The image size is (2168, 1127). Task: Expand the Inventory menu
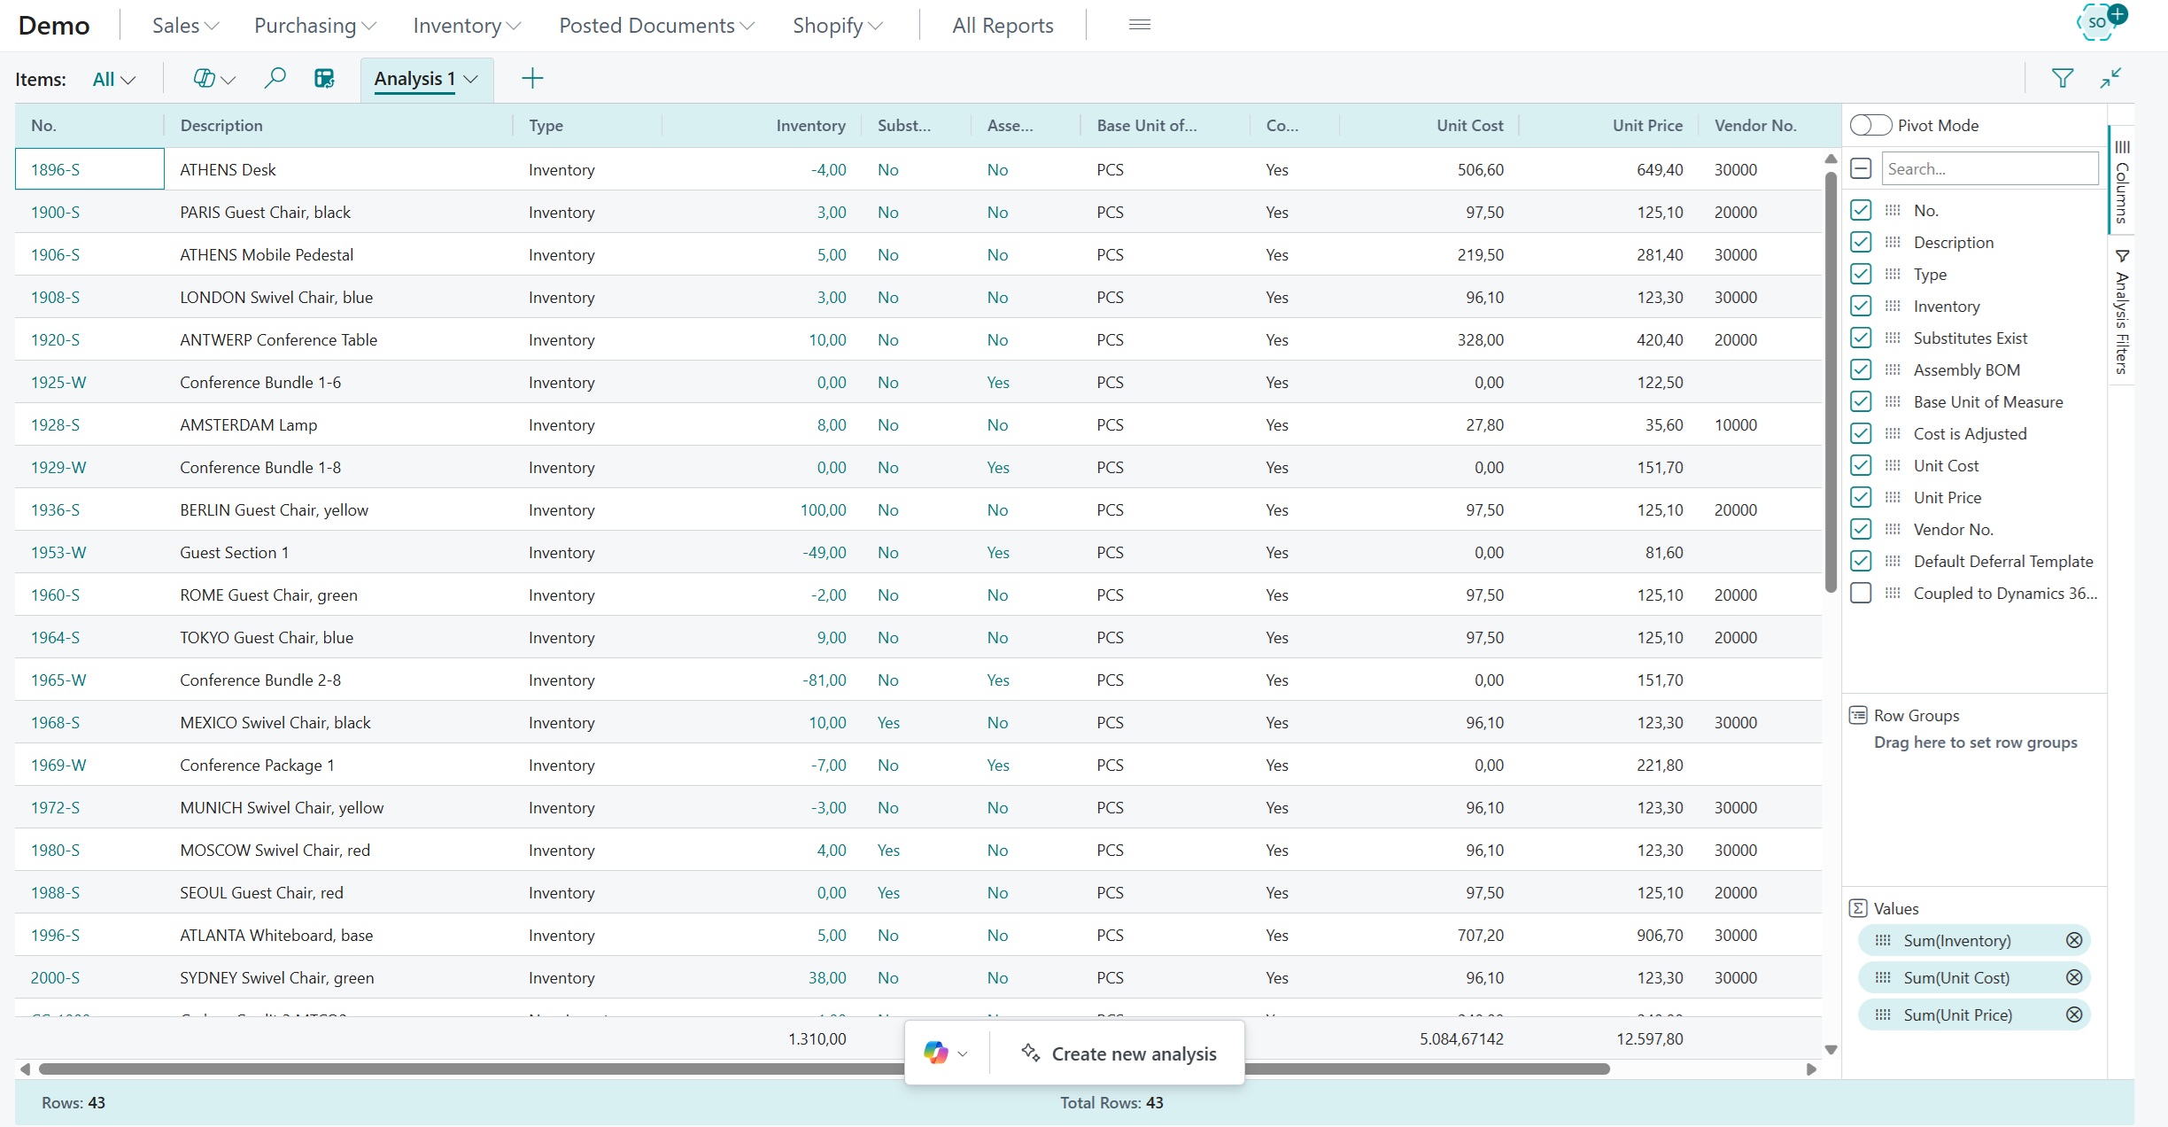point(466,26)
